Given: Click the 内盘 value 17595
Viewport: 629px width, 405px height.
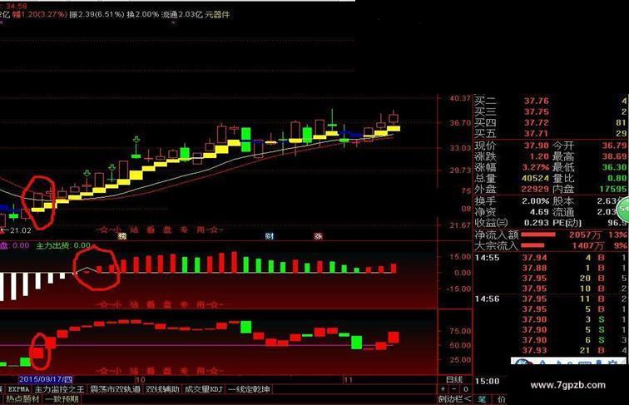Looking at the screenshot, I should (x=613, y=189).
